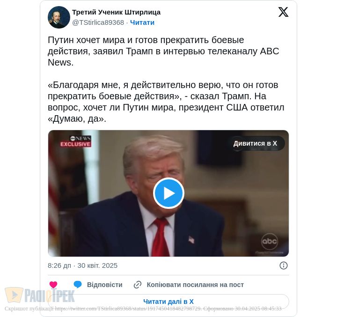The image size is (337, 317).
Task: Click the Дивитися в X button
Action: coord(255,143)
